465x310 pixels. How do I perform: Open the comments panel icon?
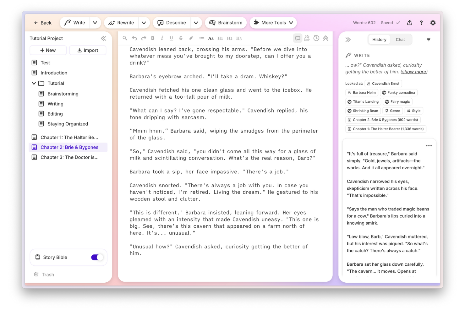[298, 38]
